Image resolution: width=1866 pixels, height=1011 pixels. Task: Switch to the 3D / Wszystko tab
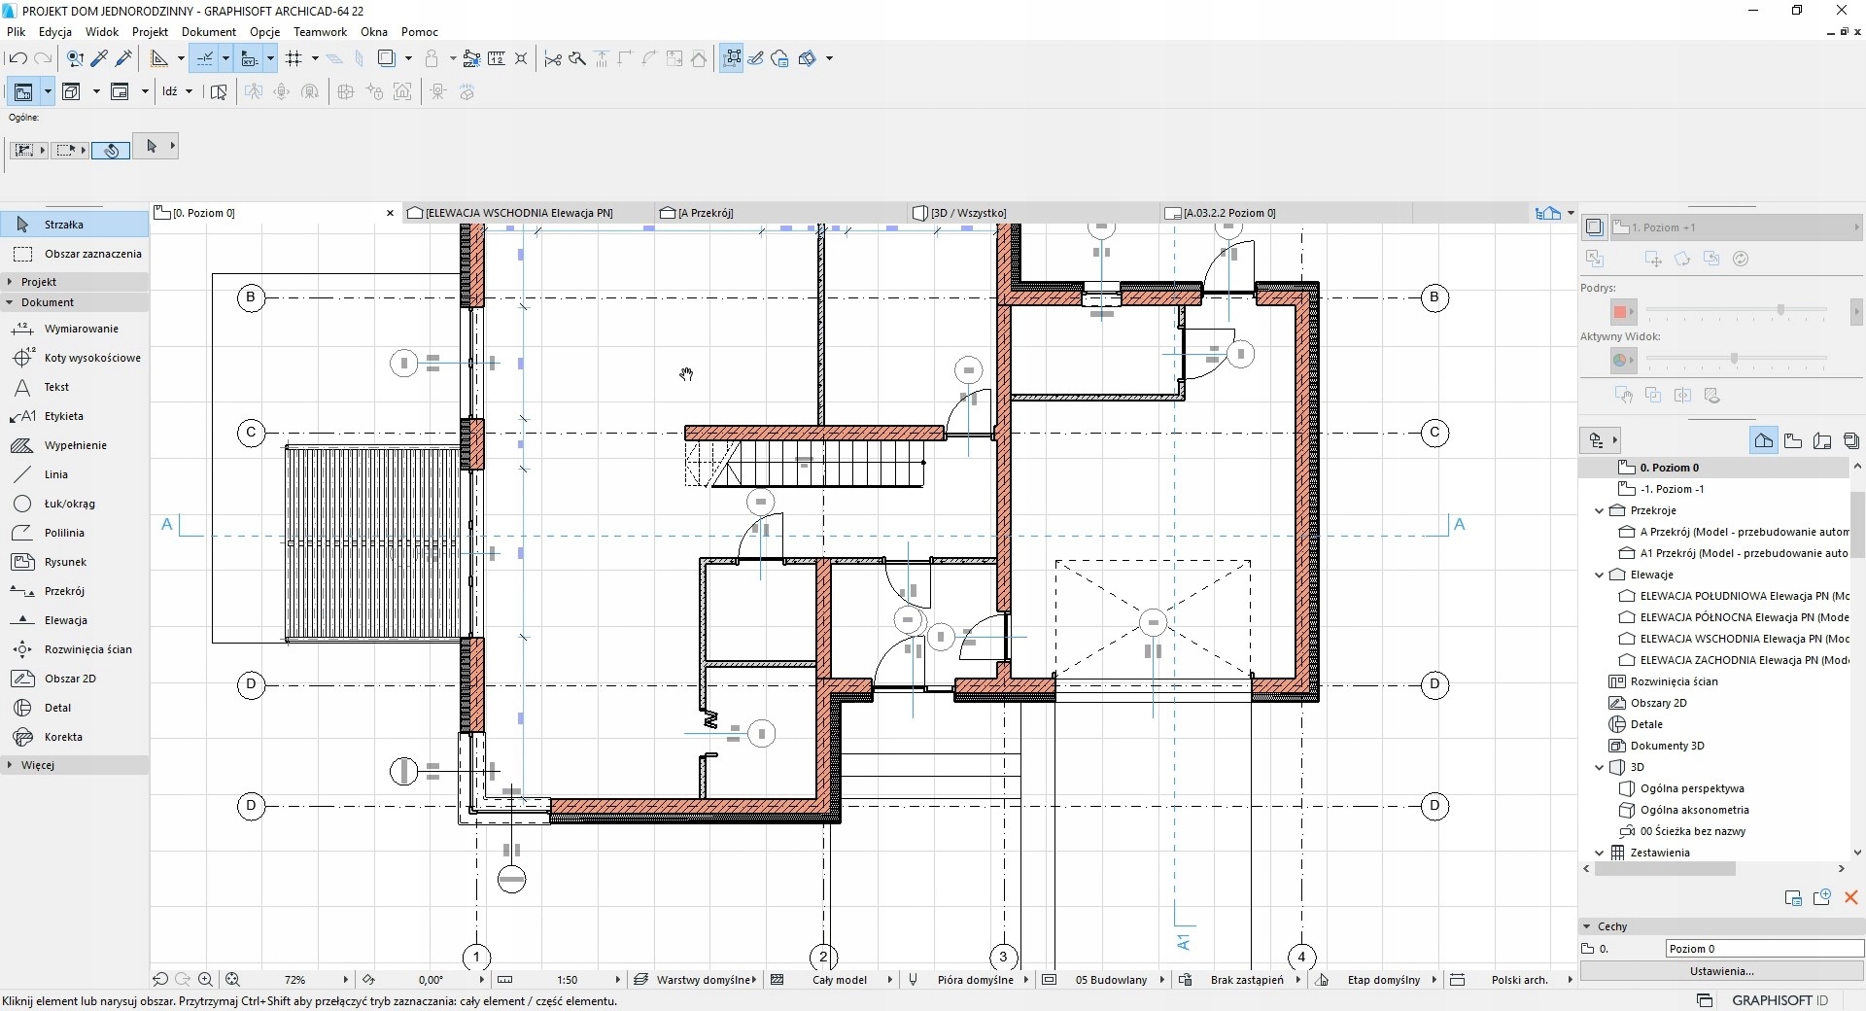click(x=968, y=213)
